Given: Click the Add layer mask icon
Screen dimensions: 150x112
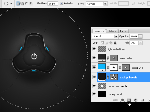Looking at the screenshot, I should point(129,100).
